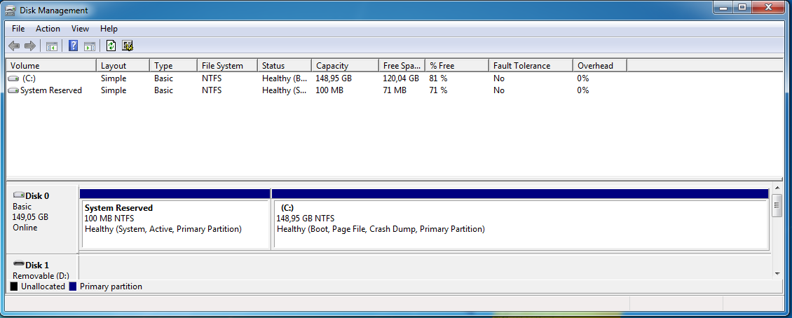Select the System Reserved partition block on Disk 0
Viewport: 792px width, 318px height.
[x=175, y=219]
